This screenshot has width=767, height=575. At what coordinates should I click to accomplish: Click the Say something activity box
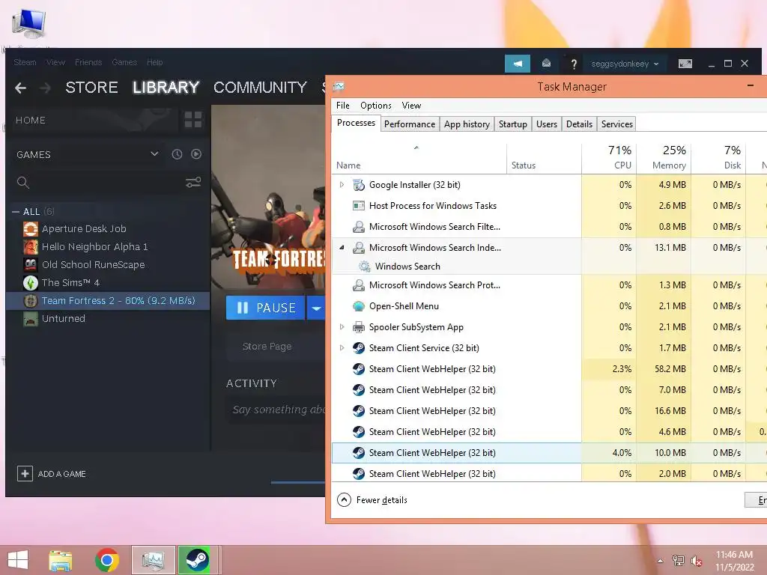pos(278,410)
